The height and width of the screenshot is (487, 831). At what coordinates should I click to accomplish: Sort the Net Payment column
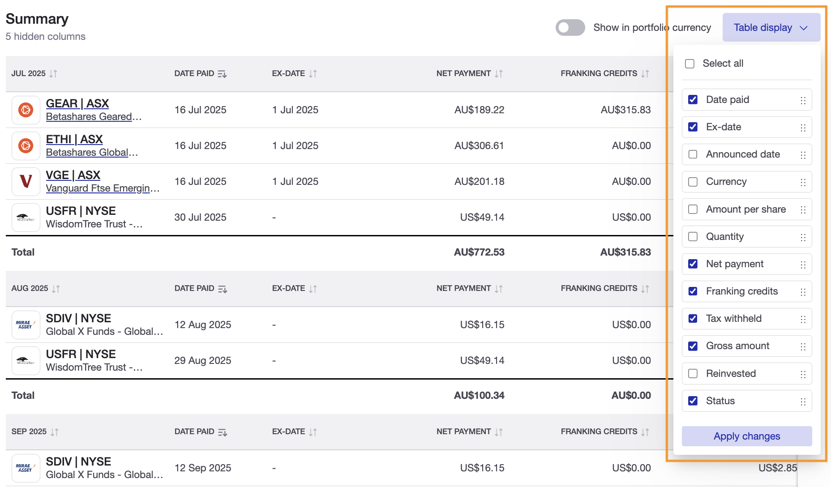click(499, 73)
